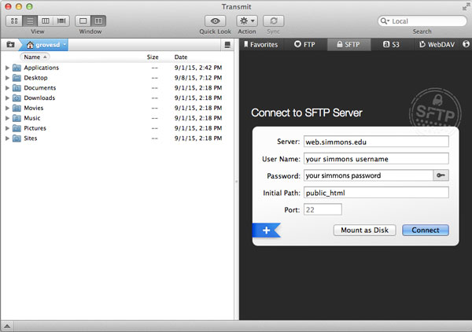This screenshot has height=332, width=472.
Task: Toggle fullscreen arrows in title bar
Action: [466, 6]
